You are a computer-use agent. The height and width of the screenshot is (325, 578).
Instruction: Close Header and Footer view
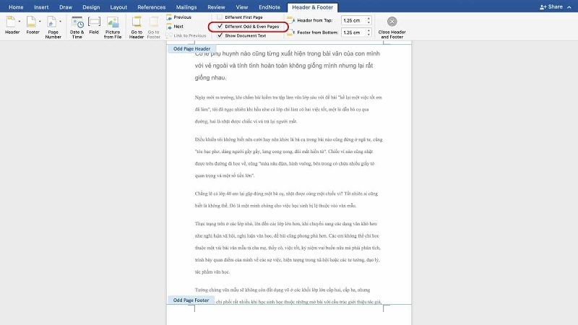[392, 27]
